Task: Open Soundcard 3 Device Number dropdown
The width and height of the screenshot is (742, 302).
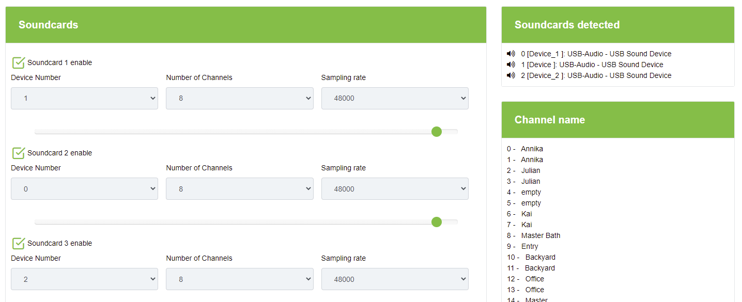Action: [x=84, y=279]
